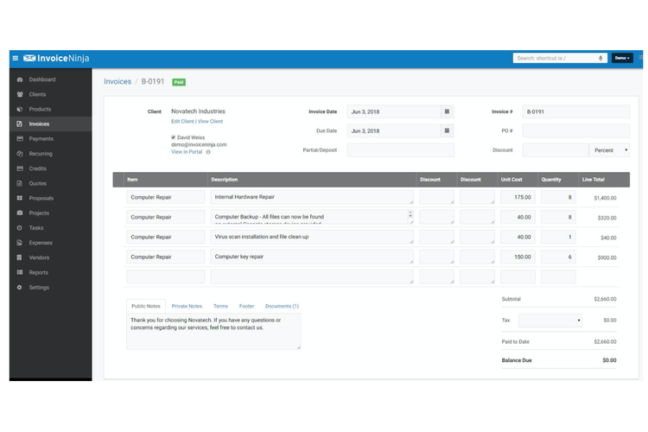Click the Virus scan installation description field
Image resolution: width=648 pixels, height=432 pixels.
coord(312,237)
